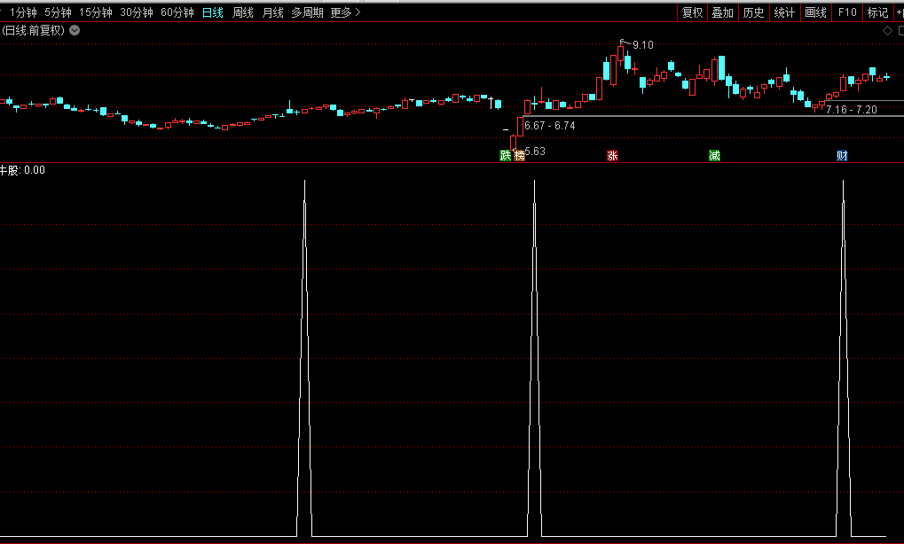The width and height of the screenshot is (904, 544).
Task: Toggle the 叠加 overlay button
Action: pos(722,12)
